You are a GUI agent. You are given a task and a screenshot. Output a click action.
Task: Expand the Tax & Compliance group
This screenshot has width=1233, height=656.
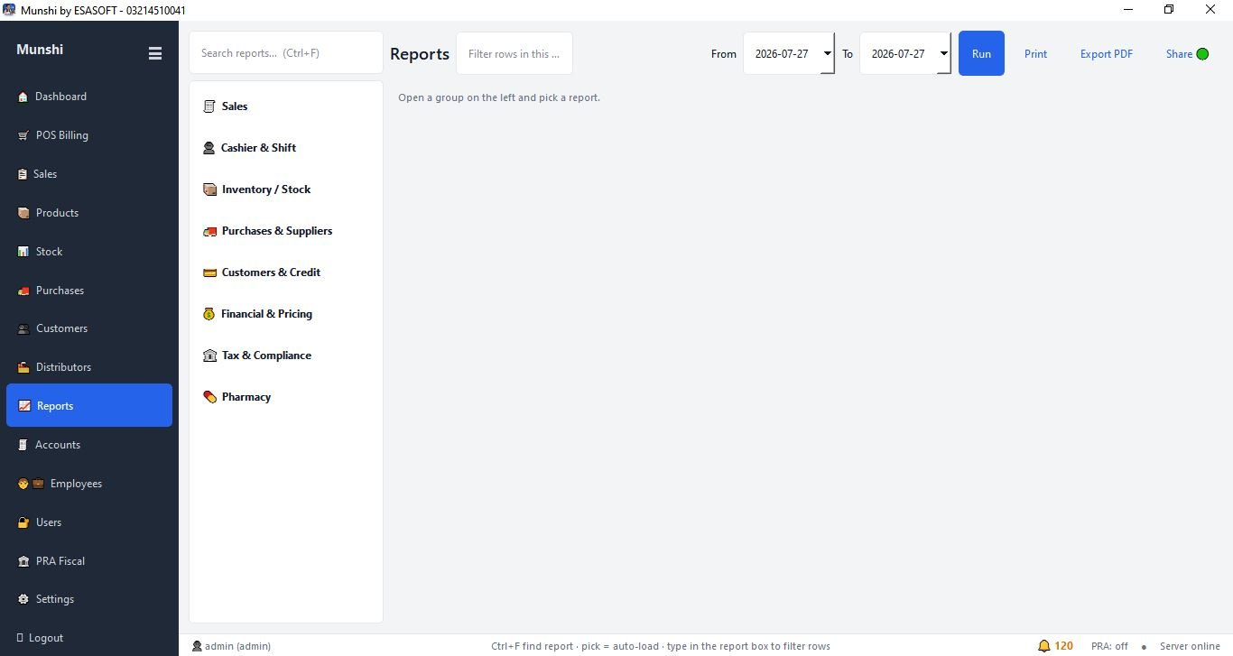coord(285,356)
